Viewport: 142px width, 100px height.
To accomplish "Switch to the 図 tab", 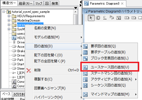I will click(47, 4).
